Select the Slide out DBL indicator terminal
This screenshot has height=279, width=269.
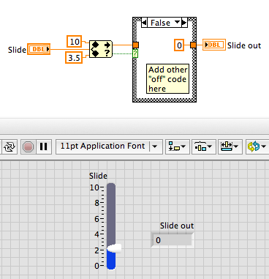[x=214, y=45]
